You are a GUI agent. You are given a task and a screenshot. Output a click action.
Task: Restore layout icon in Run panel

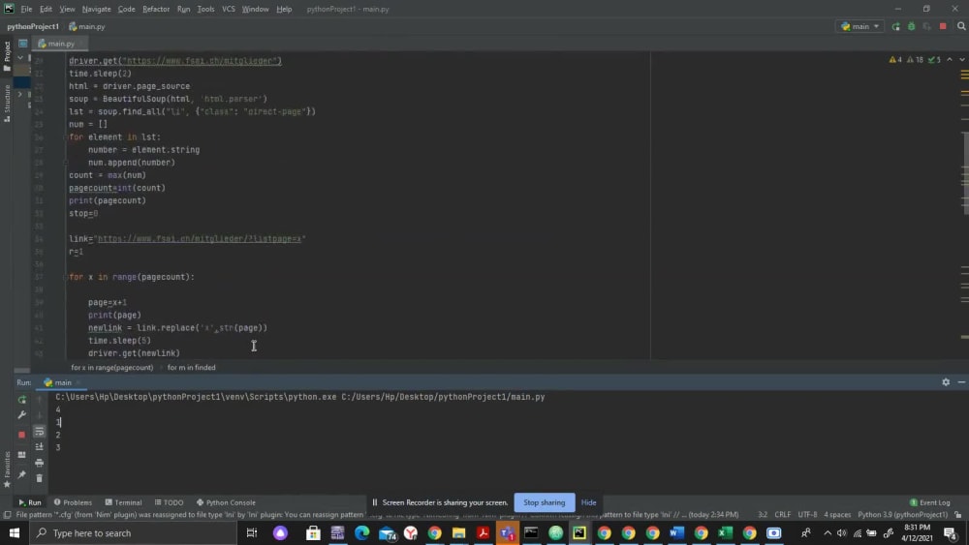[22, 455]
